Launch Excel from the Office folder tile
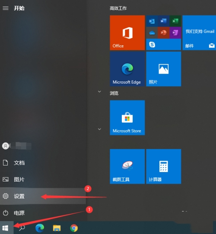This screenshot has height=234, width=216. click(175, 21)
